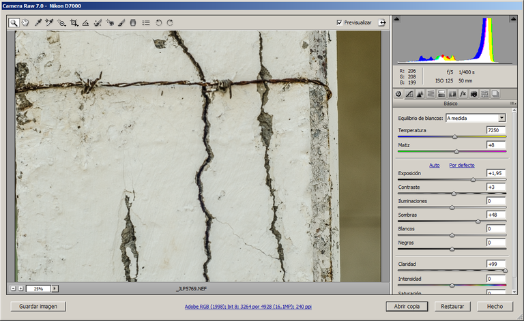Click the Contraste value field +3

(496, 187)
